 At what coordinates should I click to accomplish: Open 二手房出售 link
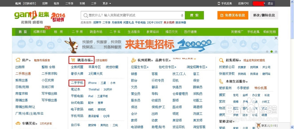(x=23, y=74)
